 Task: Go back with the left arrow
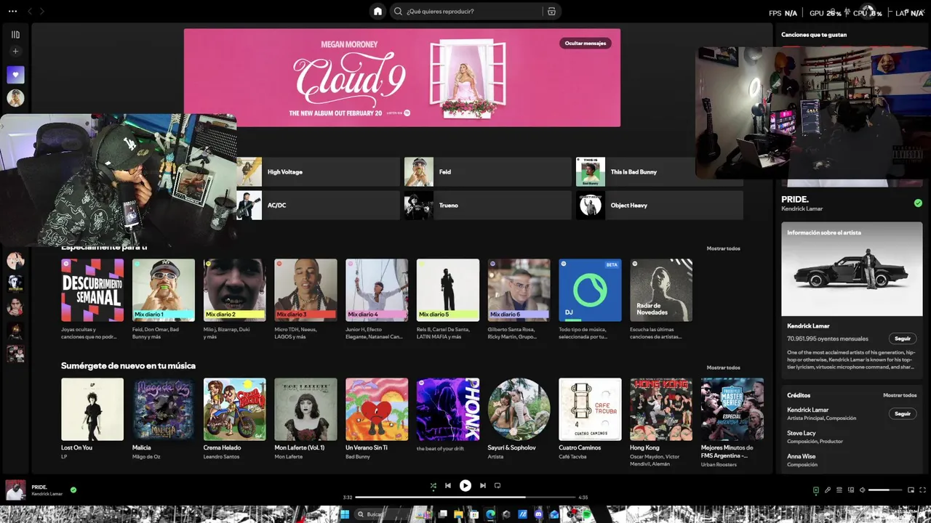30,11
